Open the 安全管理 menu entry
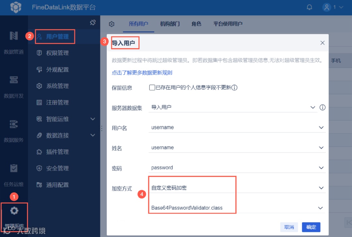The width and height of the screenshot is (352, 237). [57, 168]
